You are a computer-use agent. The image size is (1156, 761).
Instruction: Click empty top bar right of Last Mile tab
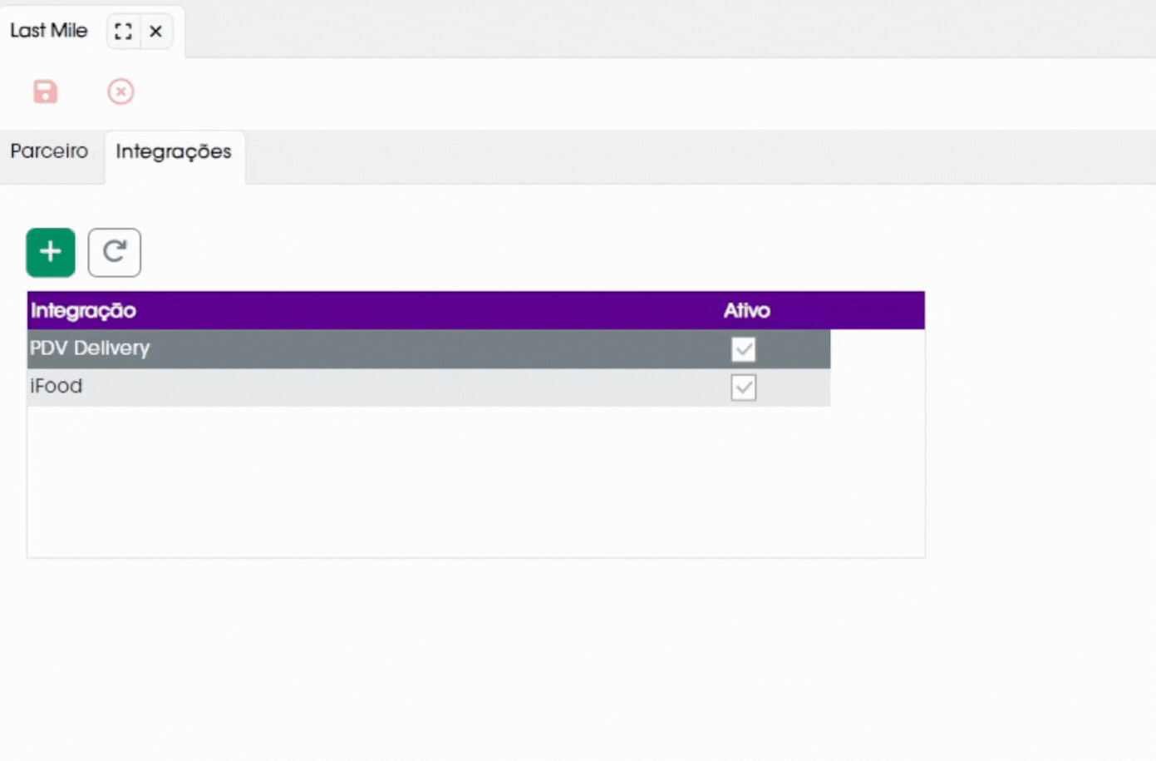(x=665, y=29)
